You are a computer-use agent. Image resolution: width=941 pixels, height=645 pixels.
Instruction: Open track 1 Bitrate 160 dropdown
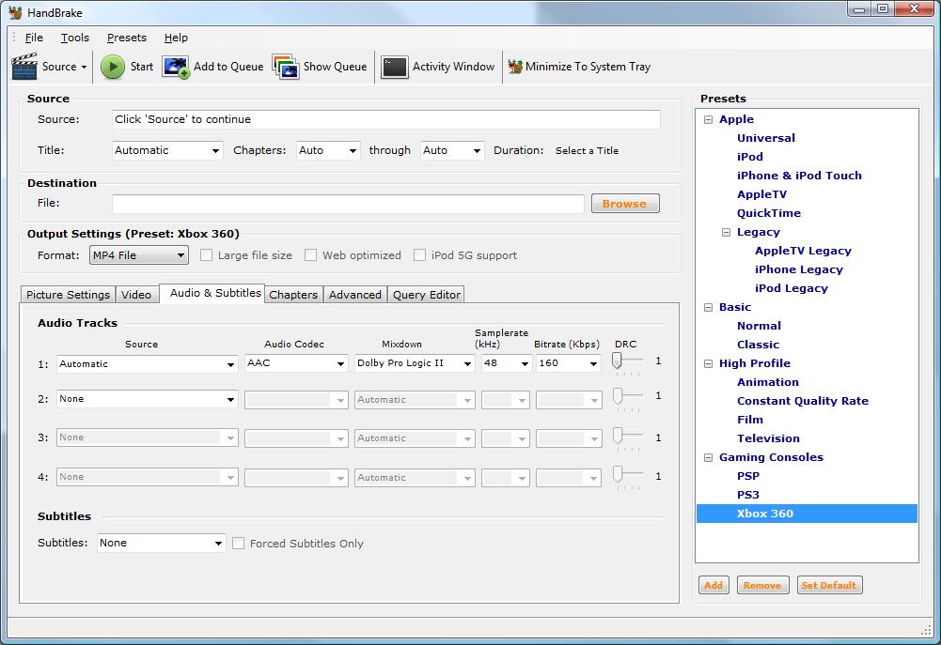[569, 363]
